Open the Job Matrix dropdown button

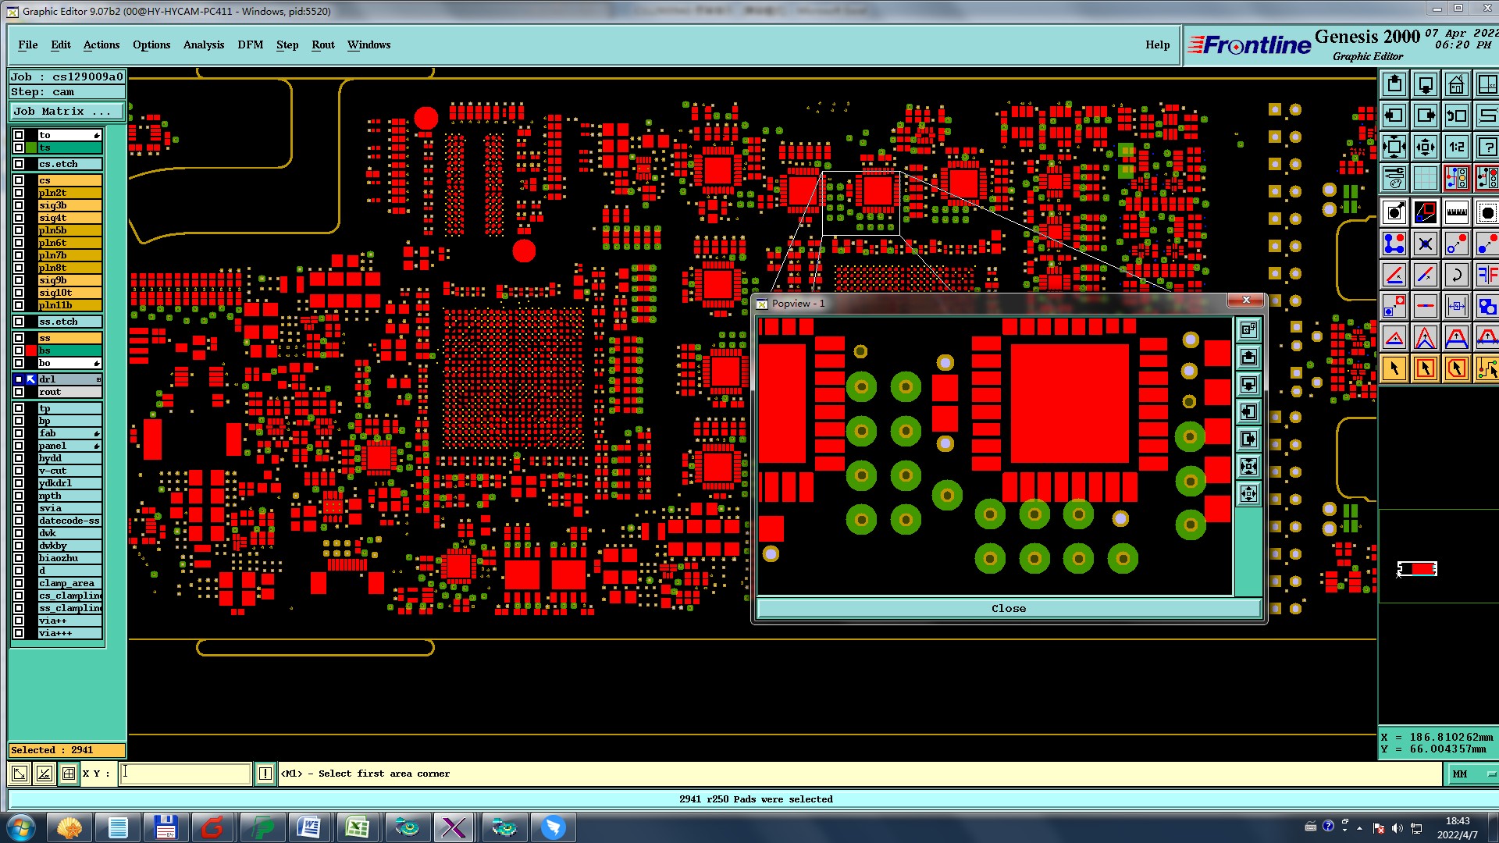(x=66, y=112)
